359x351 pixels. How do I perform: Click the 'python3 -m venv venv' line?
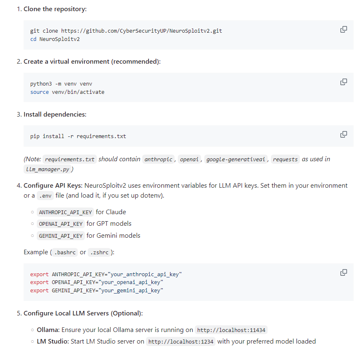(61, 84)
